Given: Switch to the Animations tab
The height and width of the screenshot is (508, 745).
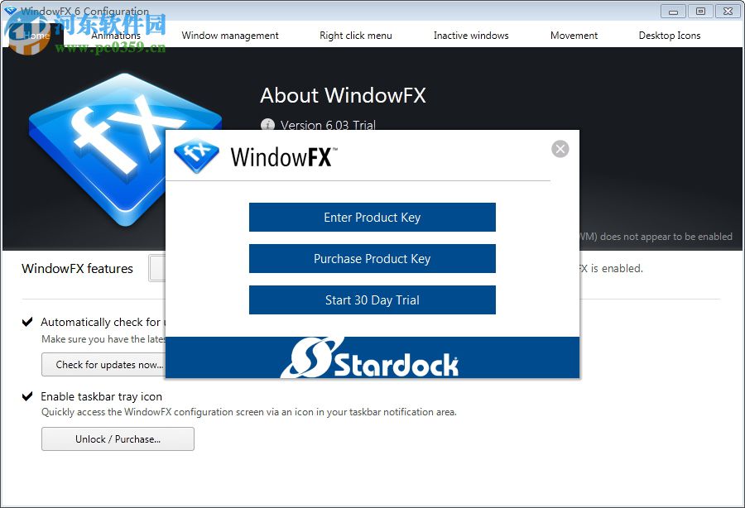Looking at the screenshot, I should coord(116,36).
